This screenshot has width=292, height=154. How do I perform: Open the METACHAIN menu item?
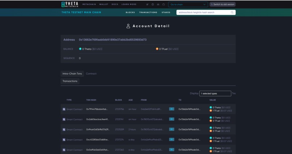click(89, 4)
